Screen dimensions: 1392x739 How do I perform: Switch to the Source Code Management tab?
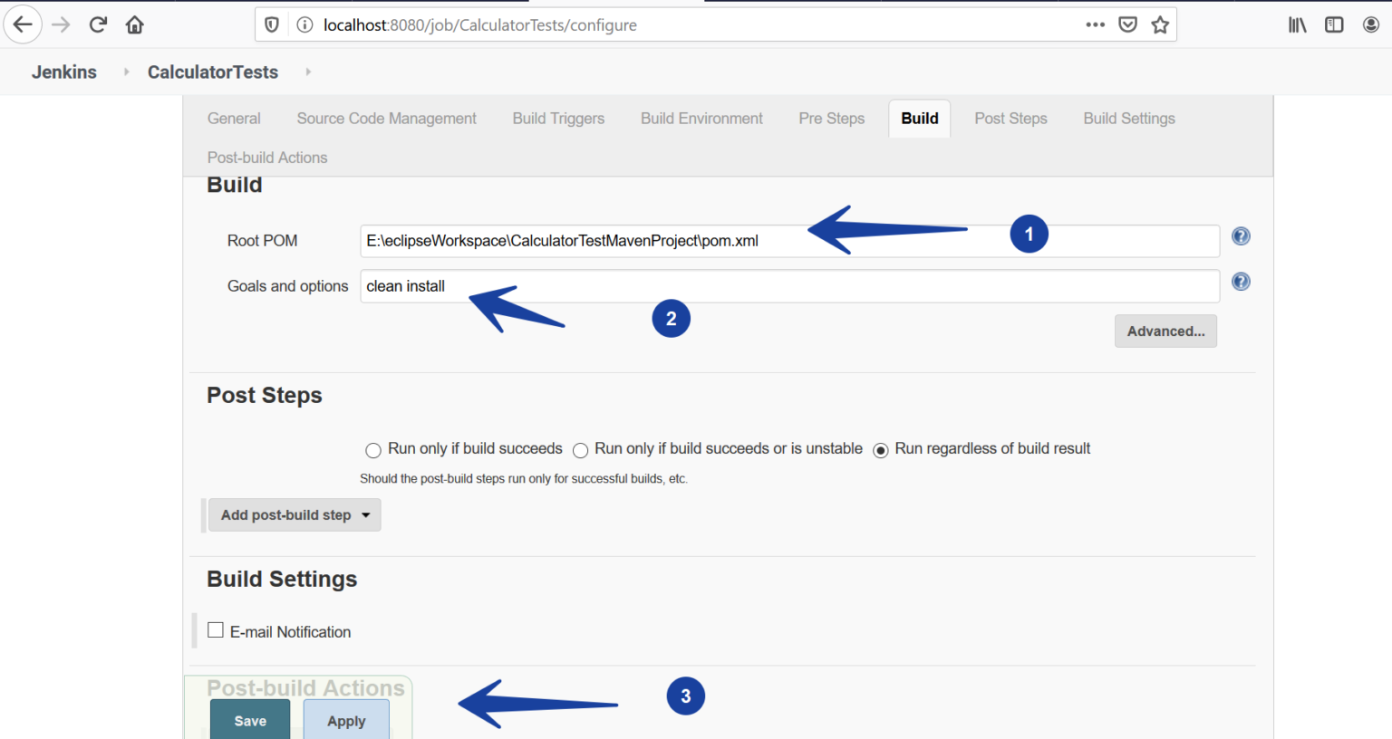tap(386, 118)
